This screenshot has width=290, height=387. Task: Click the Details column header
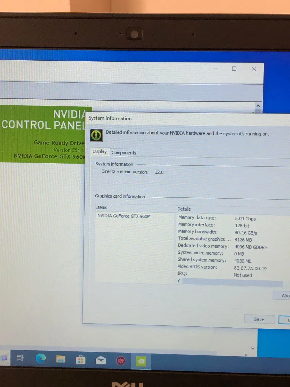point(184,209)
